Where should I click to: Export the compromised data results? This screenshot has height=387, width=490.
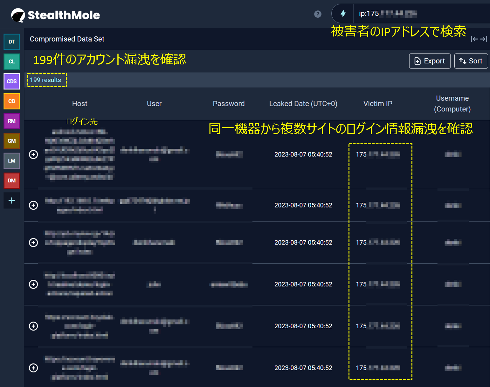(430, 61)
